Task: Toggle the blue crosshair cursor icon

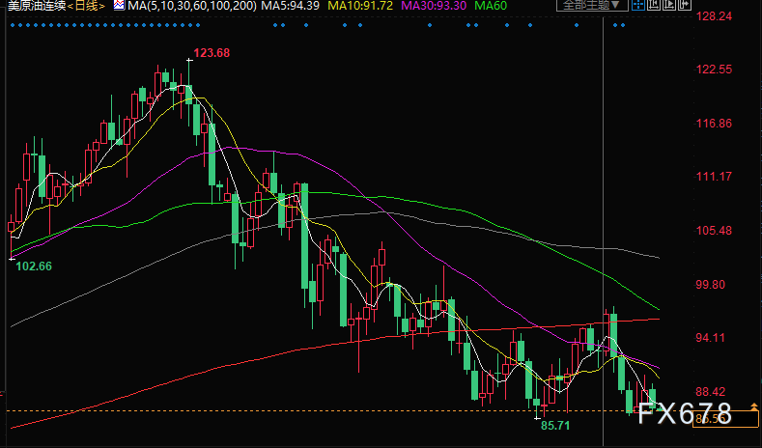Action: coord(638,5)
